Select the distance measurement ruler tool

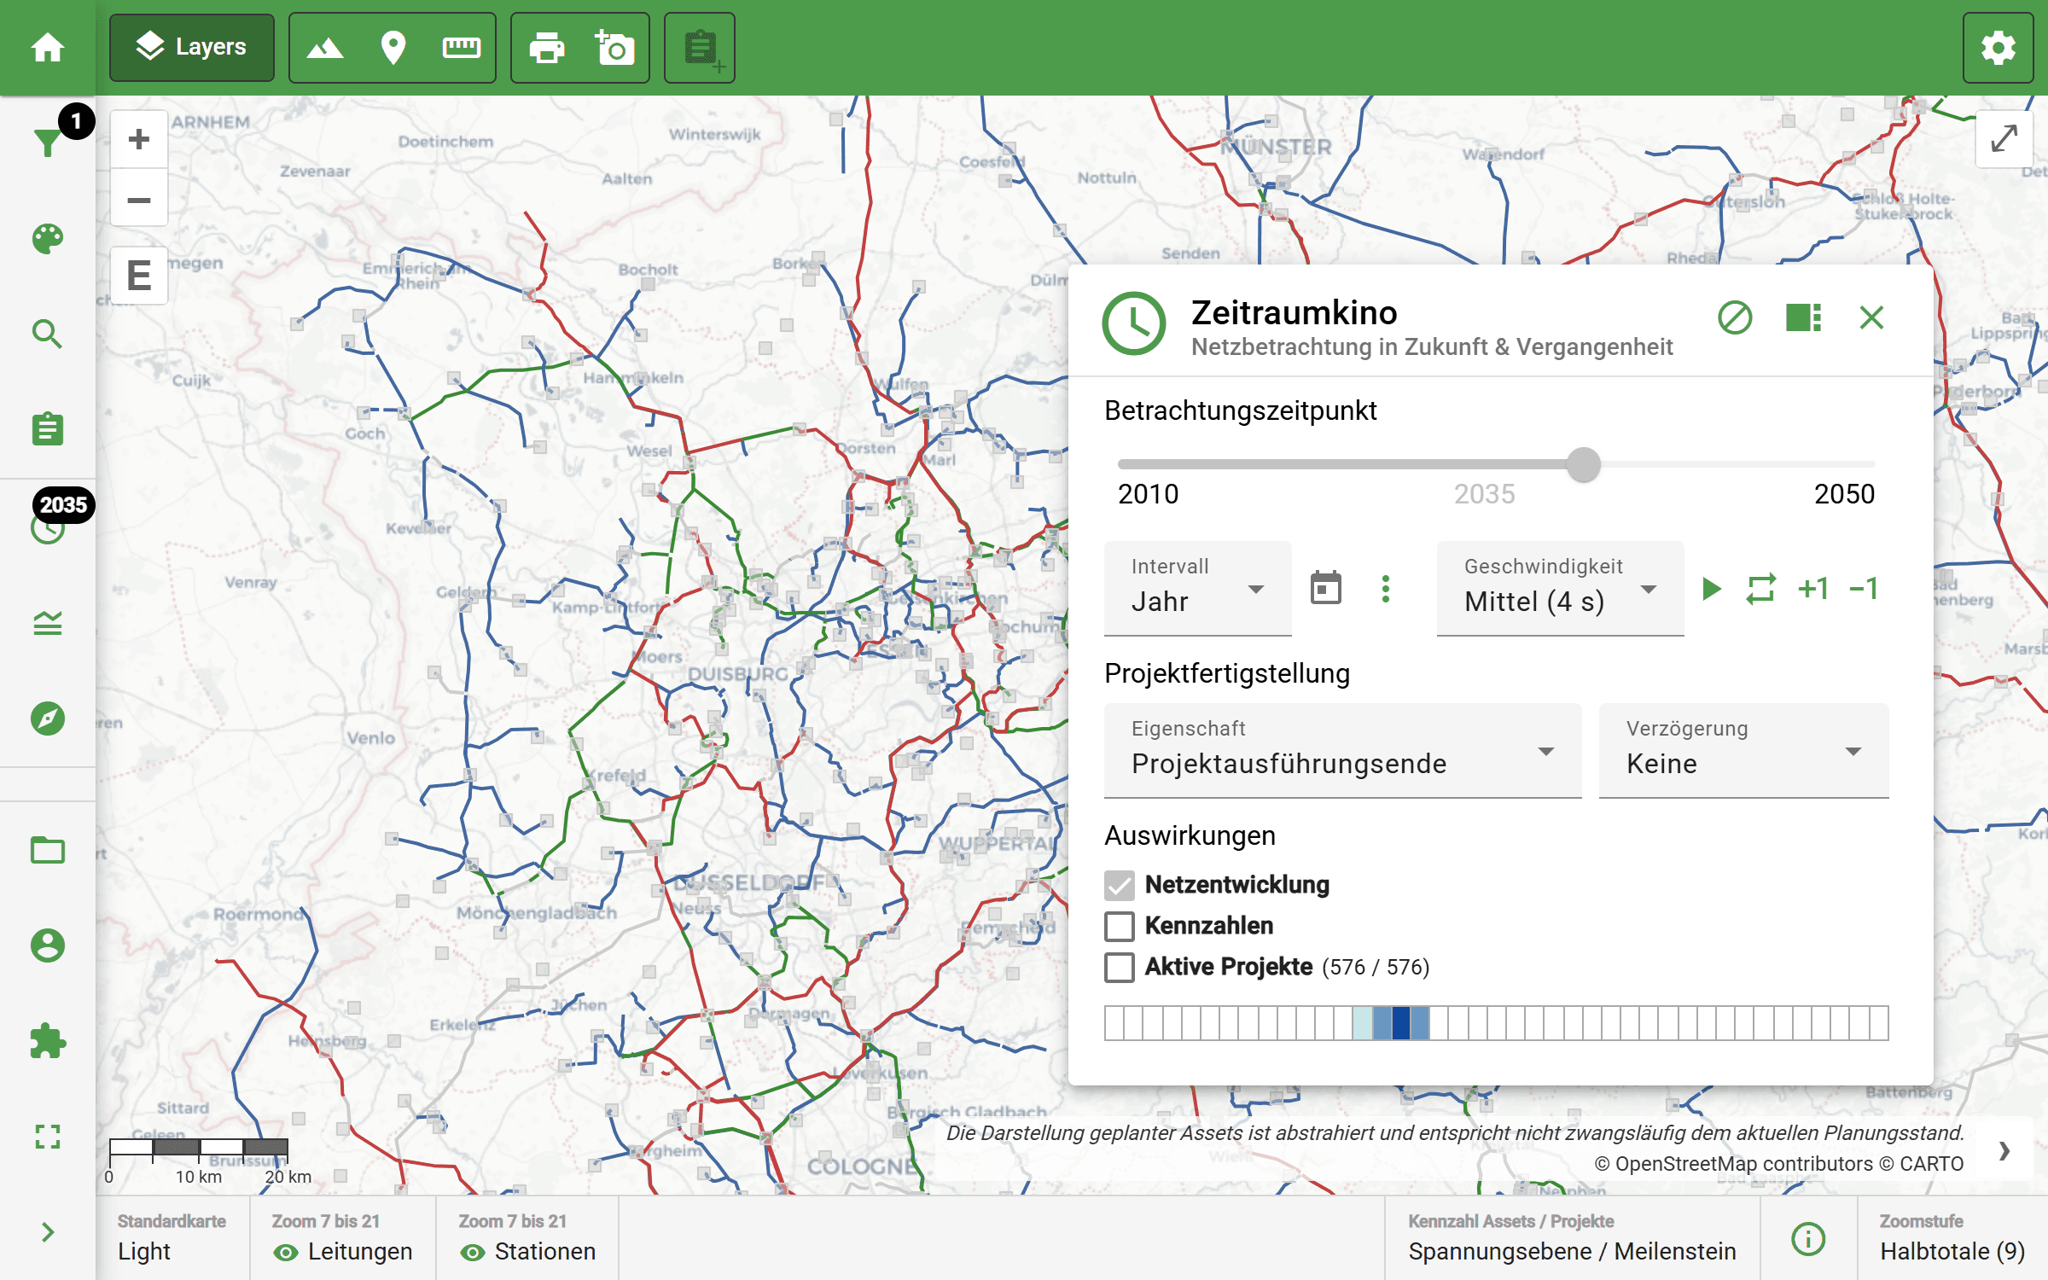[x=462, y=49]
